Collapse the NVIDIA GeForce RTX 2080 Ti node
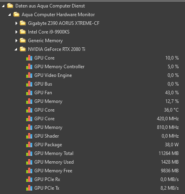This screenshot has height=194, width=185. tap(16, 49)
